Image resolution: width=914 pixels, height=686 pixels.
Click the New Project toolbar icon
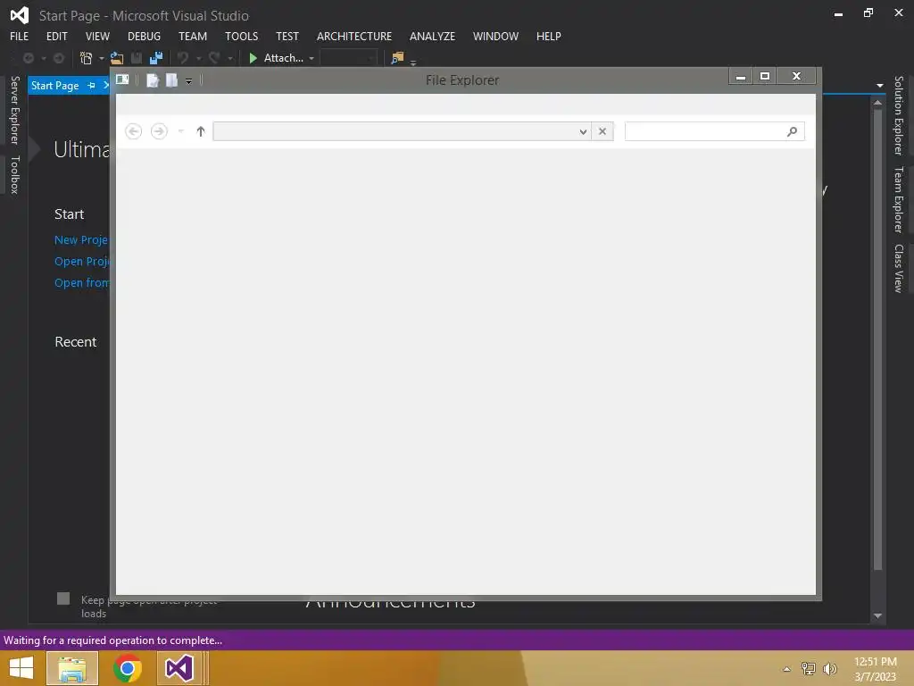[x=87, y=58]
